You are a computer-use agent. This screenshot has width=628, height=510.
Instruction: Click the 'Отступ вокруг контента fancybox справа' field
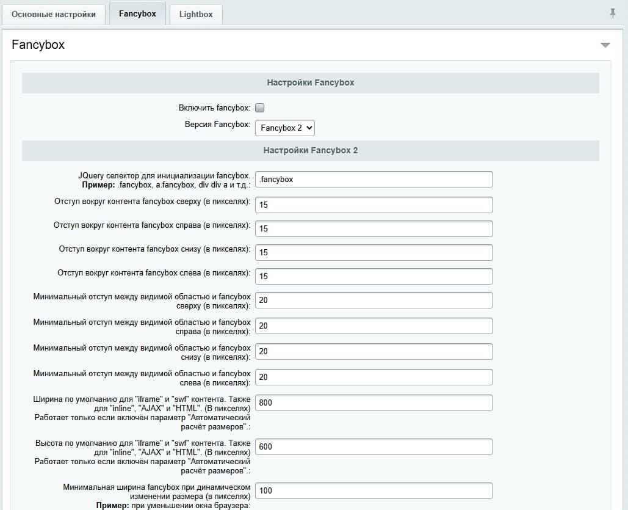pyautogui.click(x=374, y=228)
